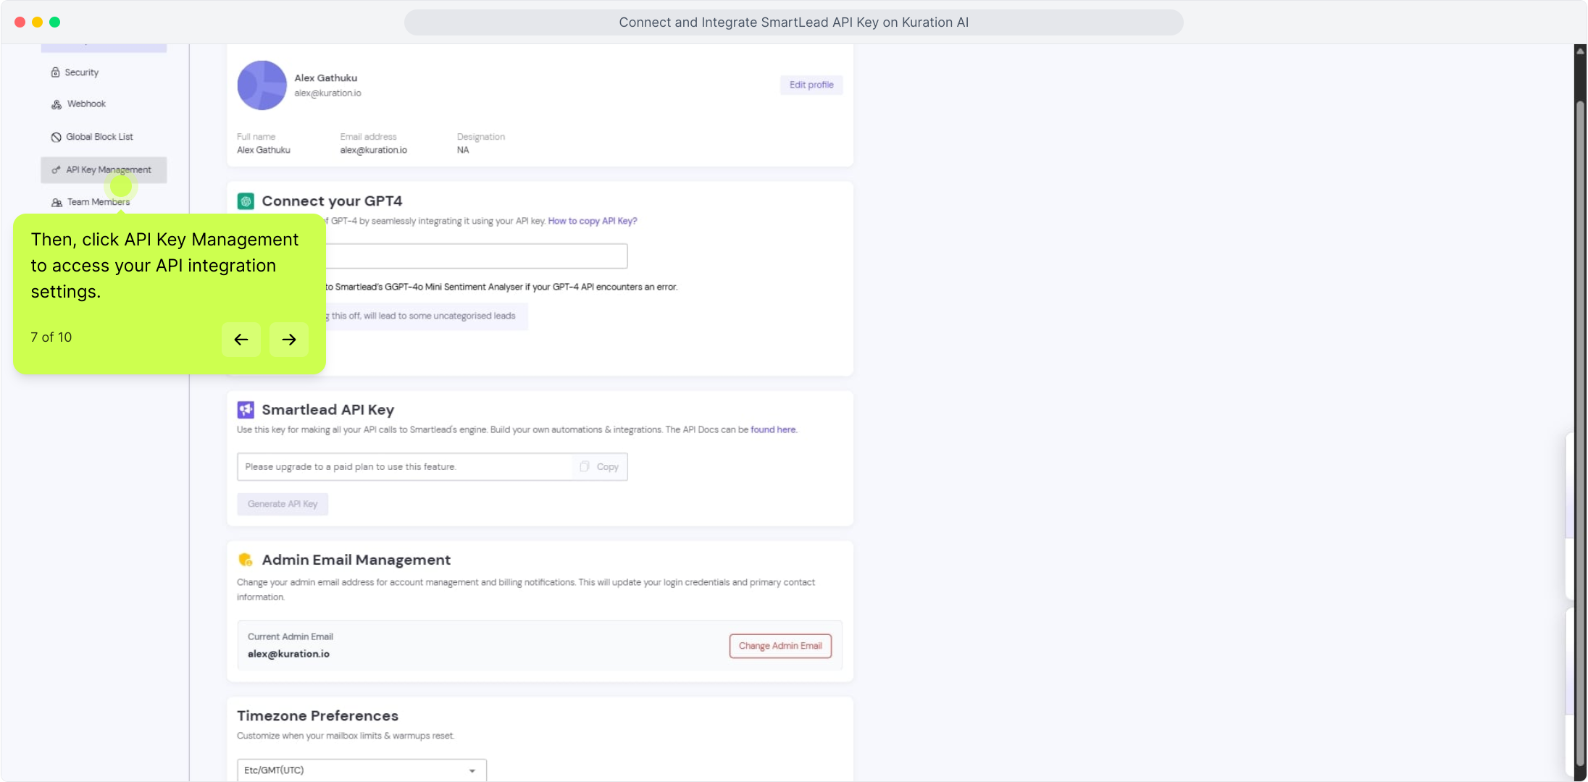Open the Etc/GMT(UTC) timezone dropdown
Image resolution: width=1588 pixels, height=782 pixels.
point(362,770)
